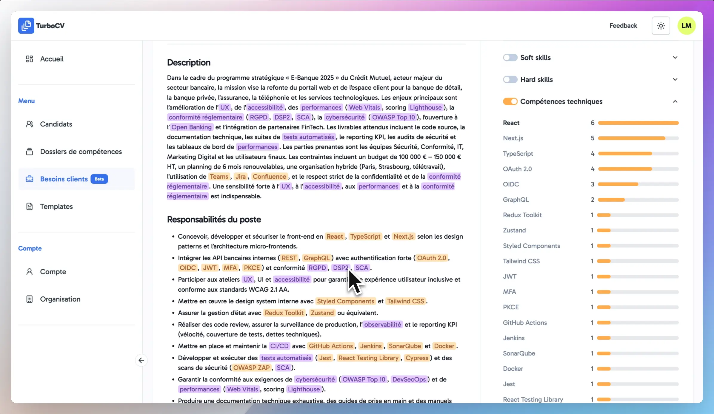The image size is (714, 414).
Task: Click the Candidats people icon
Action: tap(29, 124)
